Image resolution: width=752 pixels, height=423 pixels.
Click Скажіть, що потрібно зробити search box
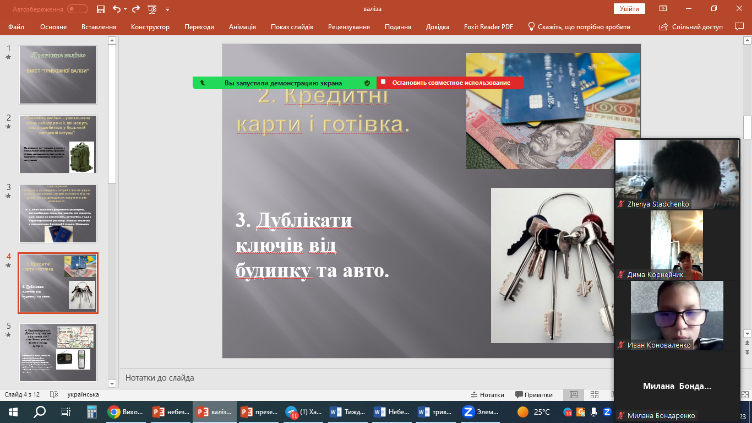click(579, 26)
